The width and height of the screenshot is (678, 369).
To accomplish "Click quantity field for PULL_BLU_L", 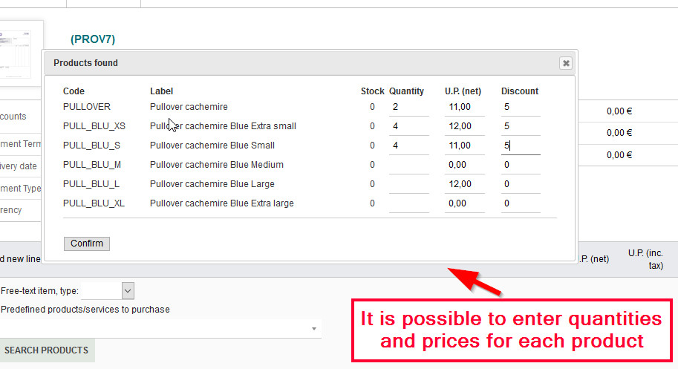I will pyautogui.click(x=408, y=184).
